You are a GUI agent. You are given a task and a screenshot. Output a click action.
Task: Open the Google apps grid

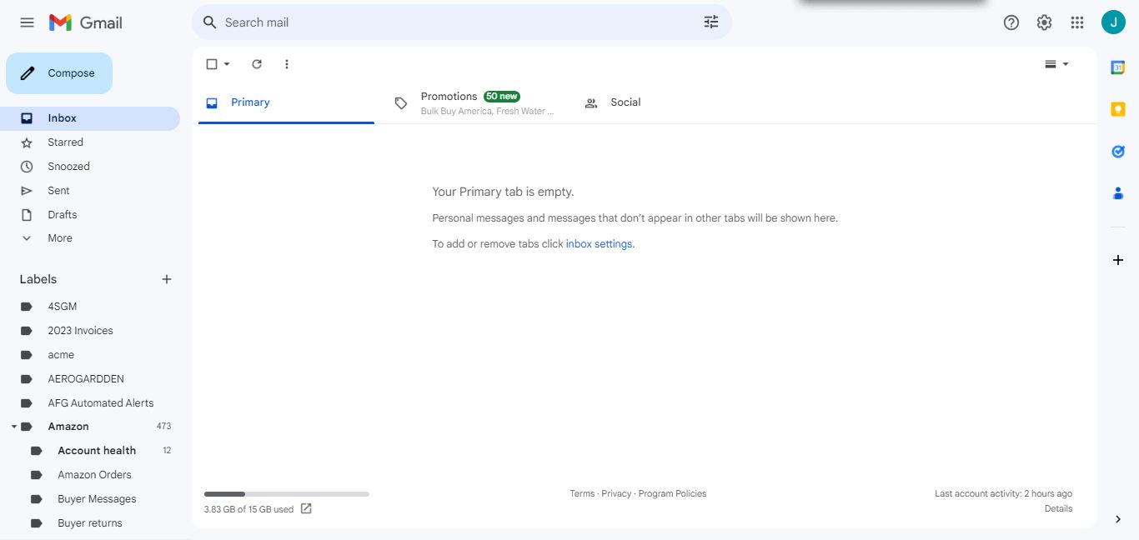1077,22
